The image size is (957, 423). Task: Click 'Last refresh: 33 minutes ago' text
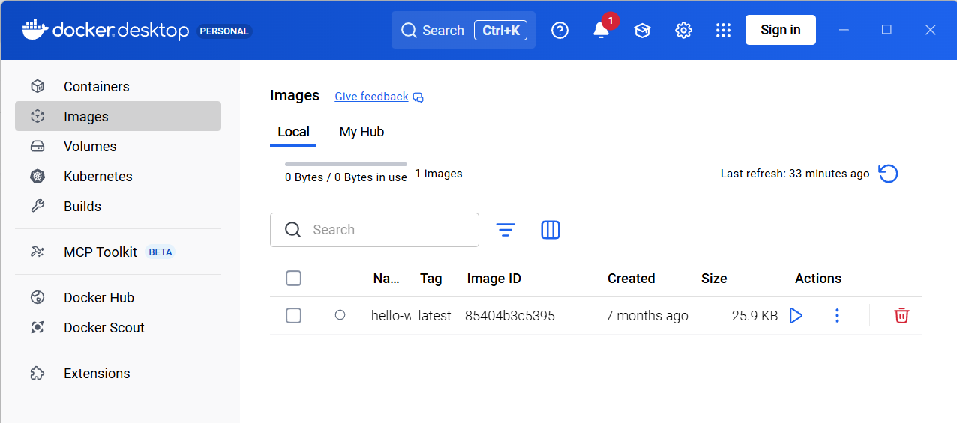pyautogui.click(x=795, y=174)
